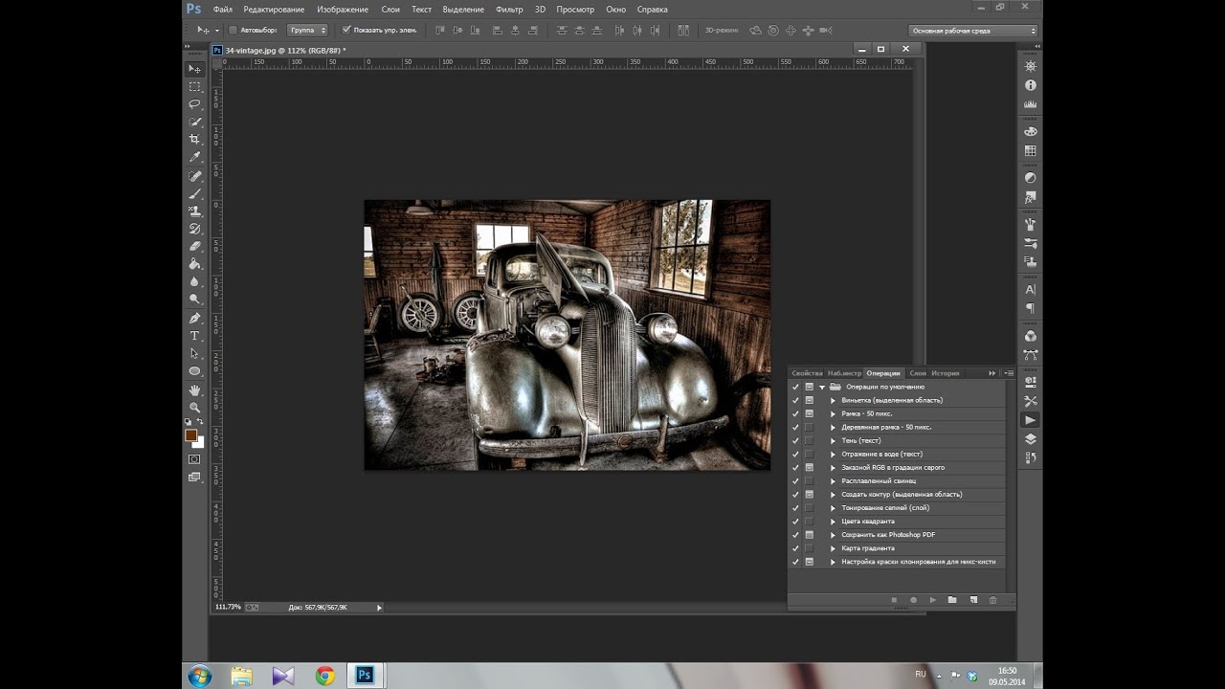Screen dimensions: 1225x689
Task: Toggle dialog box for Расплавленный свинец action
Action: 810,480
